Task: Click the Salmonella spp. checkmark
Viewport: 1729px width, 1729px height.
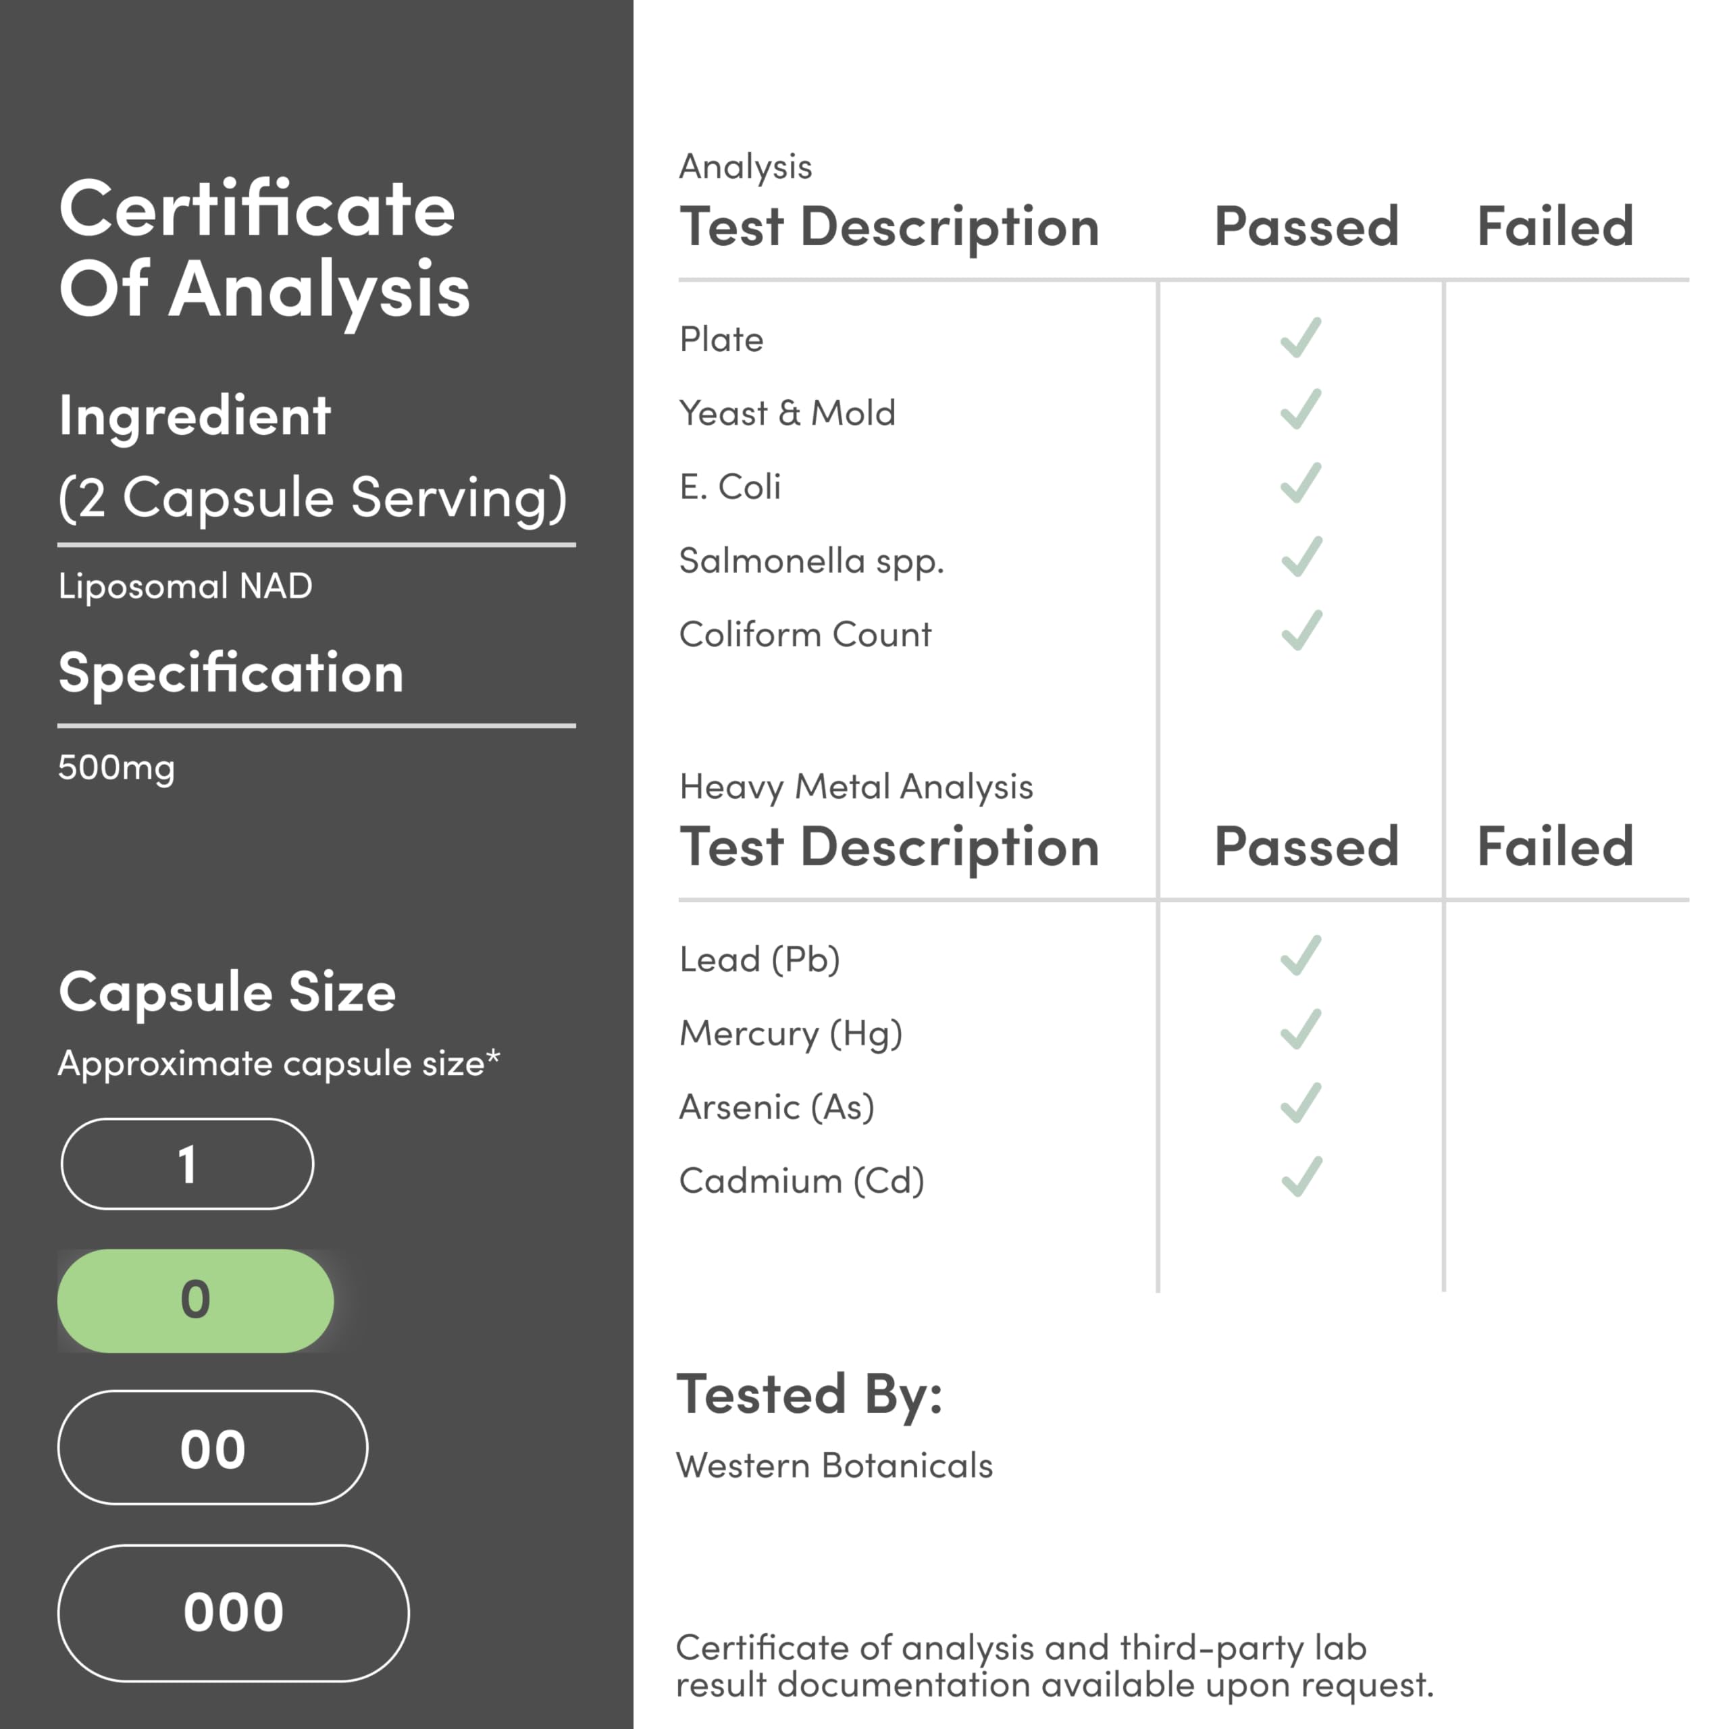Action: 1300,557
